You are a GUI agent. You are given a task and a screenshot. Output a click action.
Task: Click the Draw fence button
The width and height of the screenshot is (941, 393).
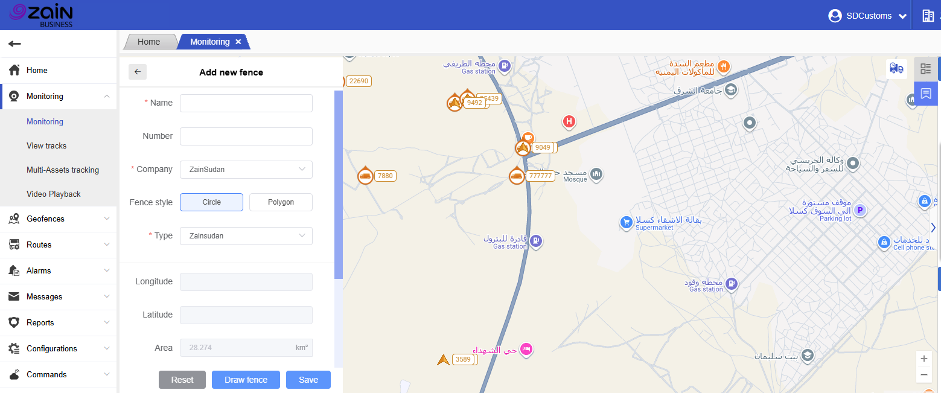tap(246, 380)
